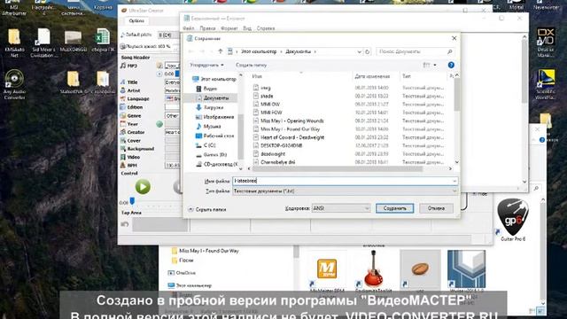Click the browse icon beside the MP3 field

point(159,66)
